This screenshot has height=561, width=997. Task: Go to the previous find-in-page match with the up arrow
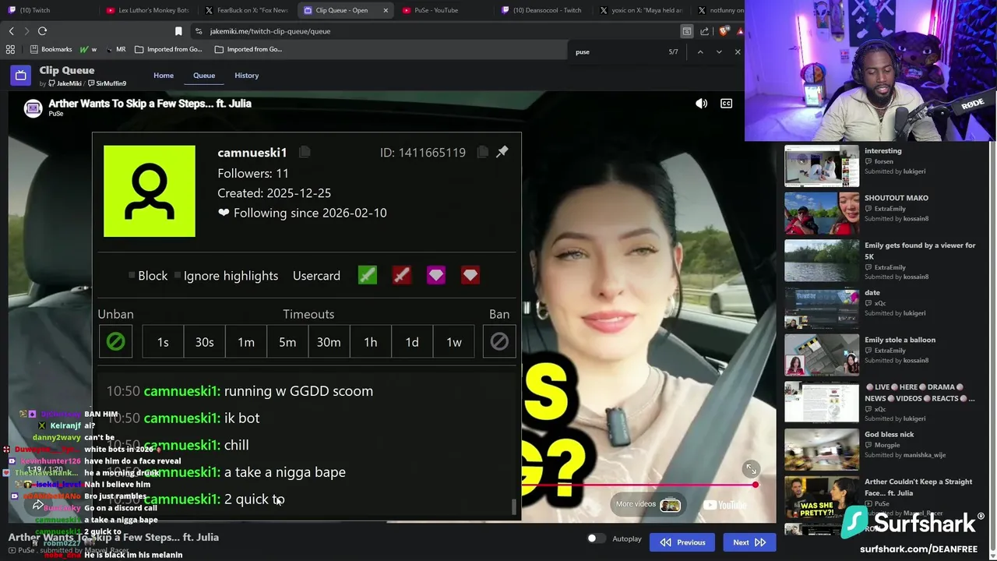click(x=700, y=52)
